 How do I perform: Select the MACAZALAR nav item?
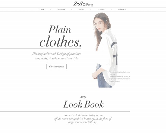[122, 9]
